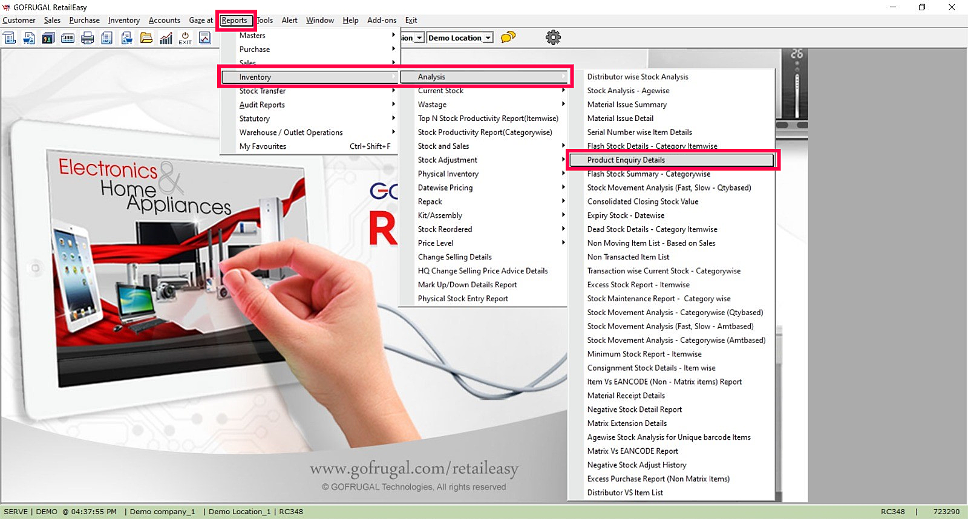The image size is (968, 519).
Task: Click the invoice document icon in toolbar
Action: pyautogui.click(x=10, y=38)
